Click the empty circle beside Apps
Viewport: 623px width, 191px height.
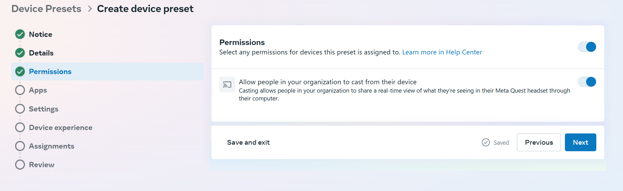(x=20, y=90)
